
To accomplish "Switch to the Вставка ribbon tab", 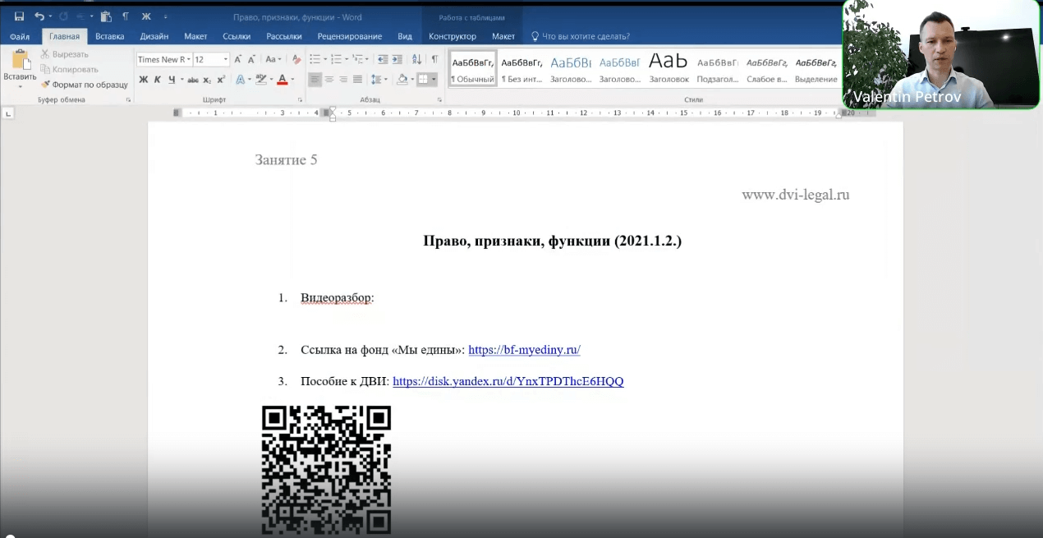I will 109,36.
